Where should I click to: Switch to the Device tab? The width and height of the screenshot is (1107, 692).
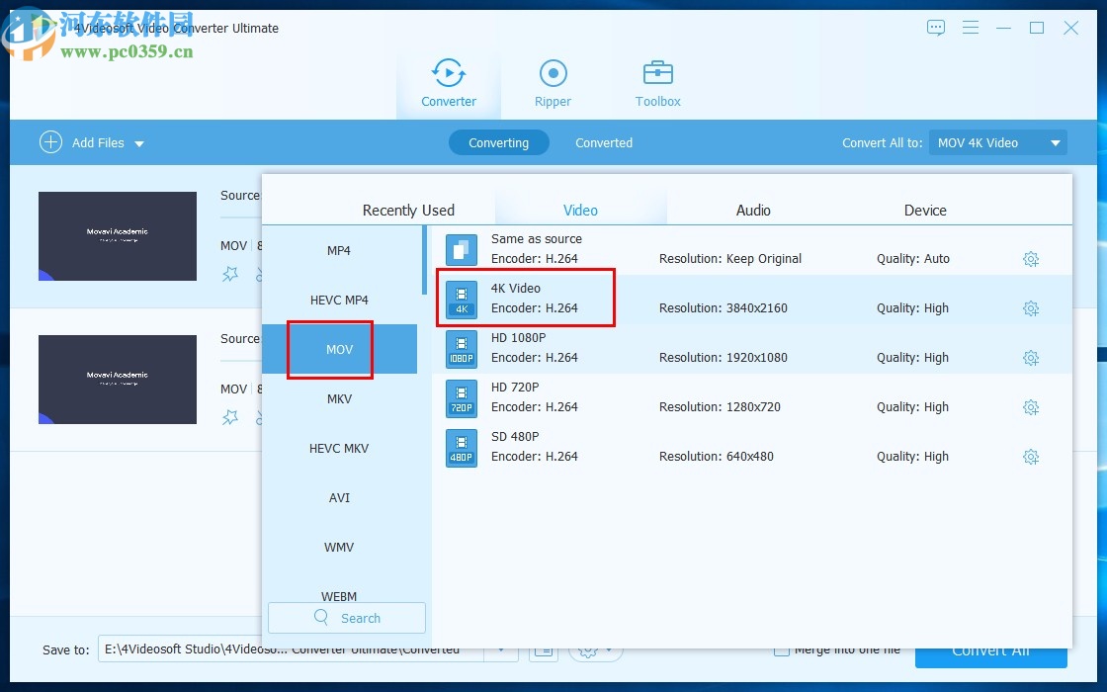[x=924, y=210]
